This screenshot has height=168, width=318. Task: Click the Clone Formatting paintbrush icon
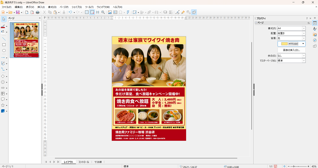[64, 12]
